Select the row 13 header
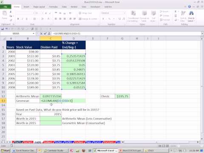This screenshot has height=153, width=204. (3, 101)
